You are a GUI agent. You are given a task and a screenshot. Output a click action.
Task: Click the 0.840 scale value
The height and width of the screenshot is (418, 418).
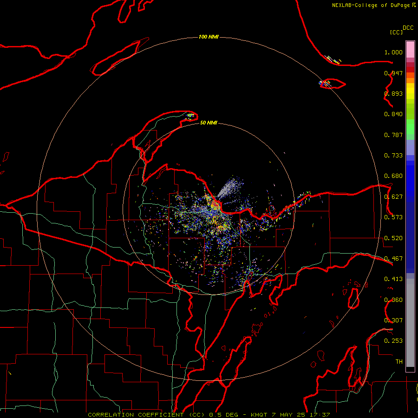(x=393, y=114)
